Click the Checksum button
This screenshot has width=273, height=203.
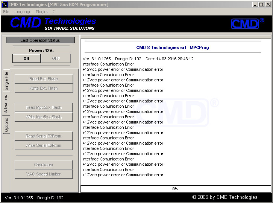click(x=44, y=165)
